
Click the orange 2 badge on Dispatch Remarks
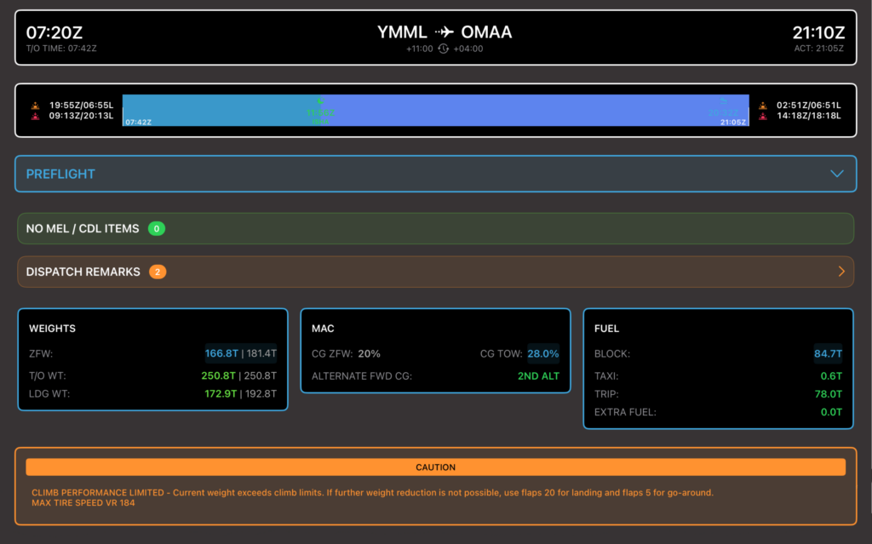tap(158, 272)
